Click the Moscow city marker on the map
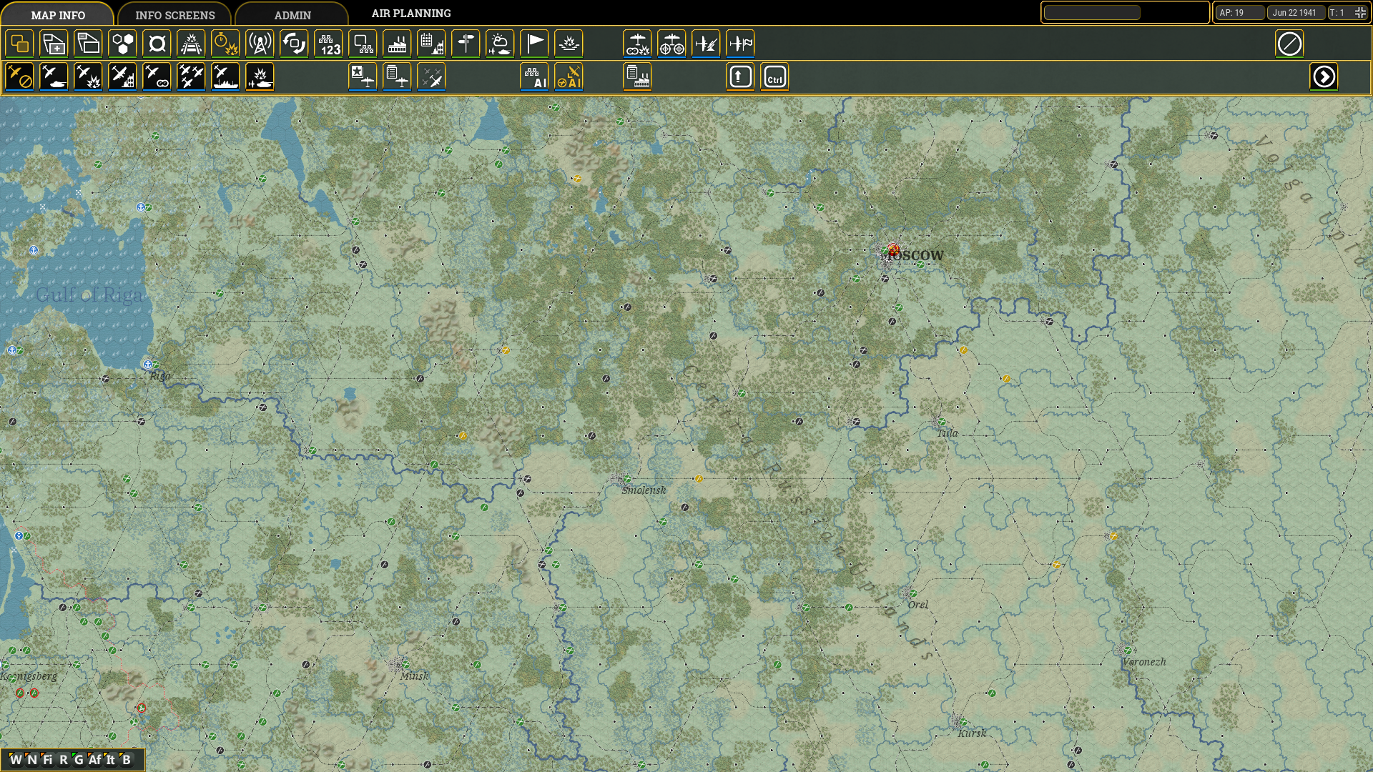The height and width of the screenshot is (772, 1373). (892, 249)
